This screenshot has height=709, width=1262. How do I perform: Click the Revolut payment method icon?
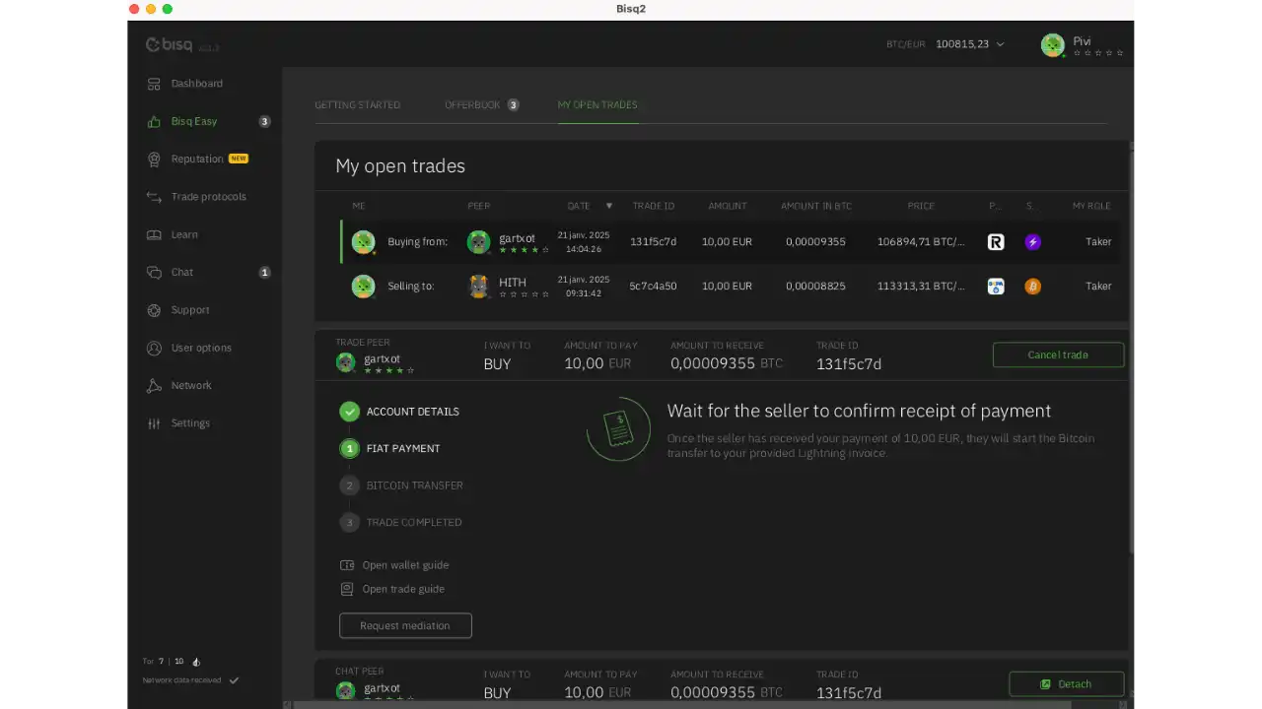[995, 241]
